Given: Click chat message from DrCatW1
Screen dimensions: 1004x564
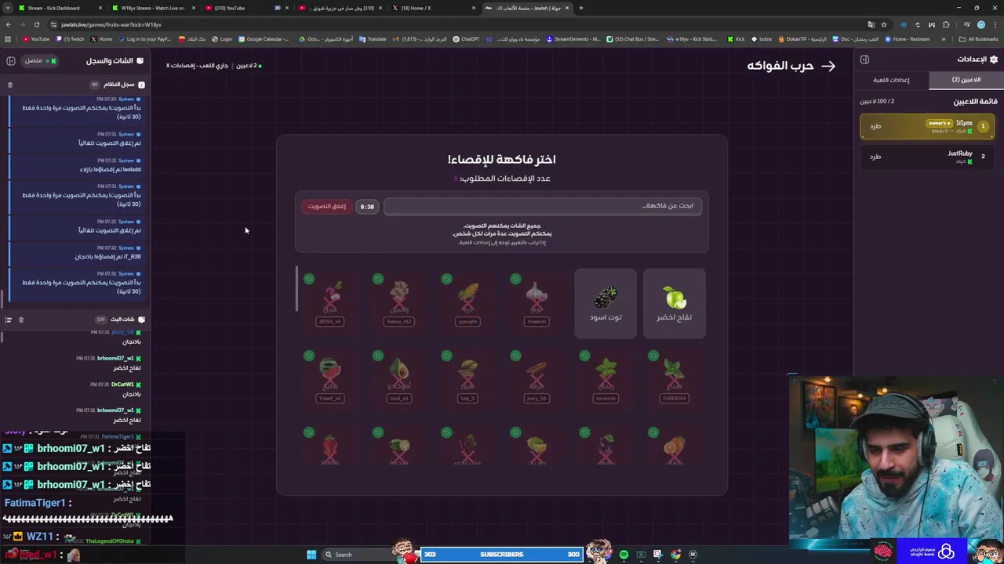Looking at the screenshot, I should (x=115, y=389).
